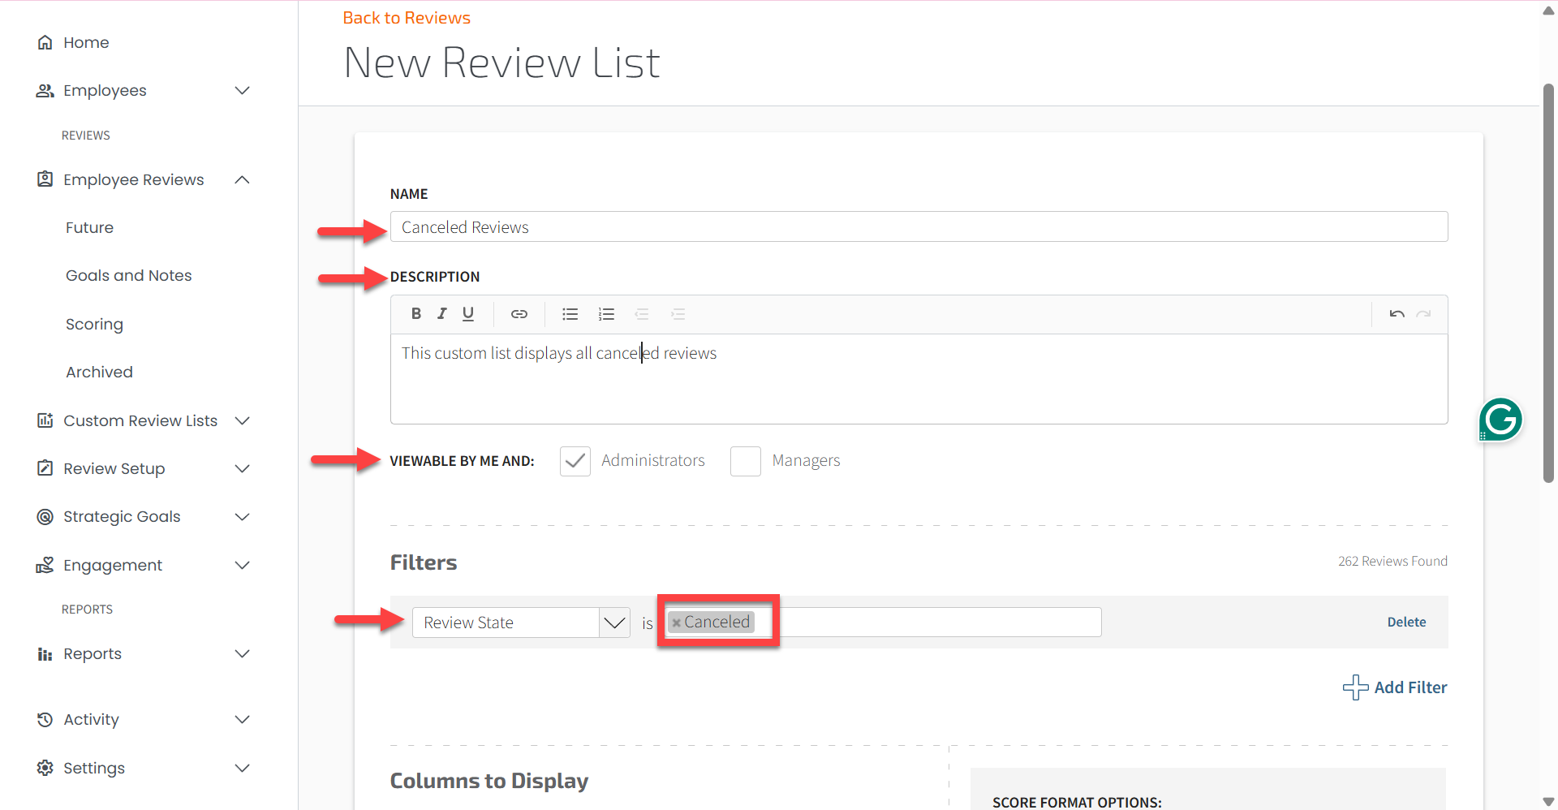Click the Strategic Goals target icon
The image size is (1558, 810).
click(45, 516)
